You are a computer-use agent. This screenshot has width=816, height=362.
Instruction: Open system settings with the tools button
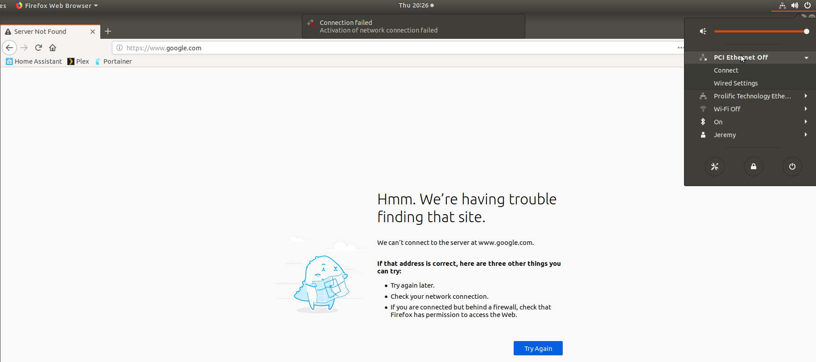715,167
